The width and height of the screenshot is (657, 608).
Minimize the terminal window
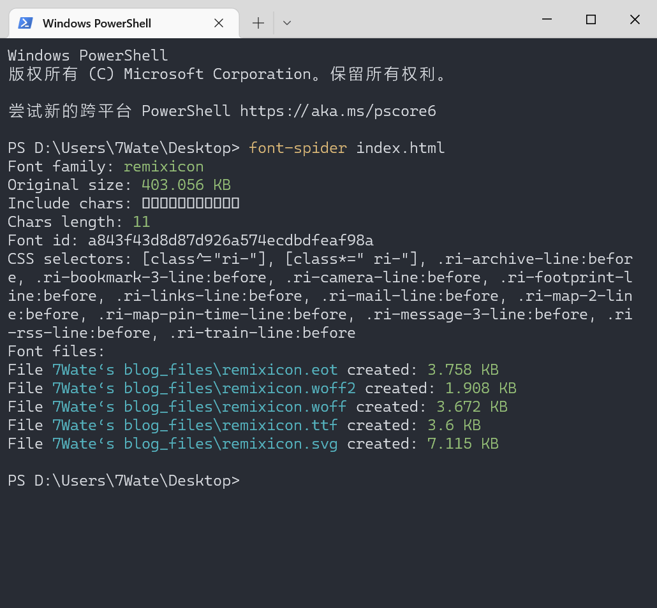547,20
